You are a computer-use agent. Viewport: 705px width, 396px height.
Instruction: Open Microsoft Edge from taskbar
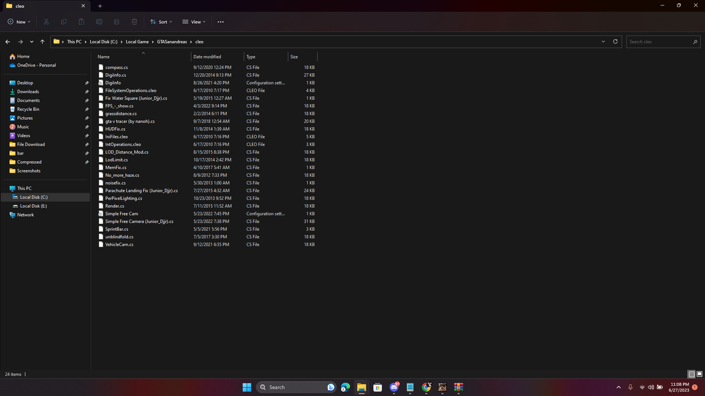coord(345,387)
